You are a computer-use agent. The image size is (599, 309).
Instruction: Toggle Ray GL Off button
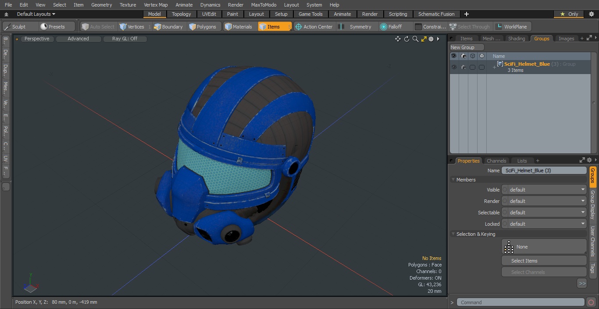[x=125, y=39]
